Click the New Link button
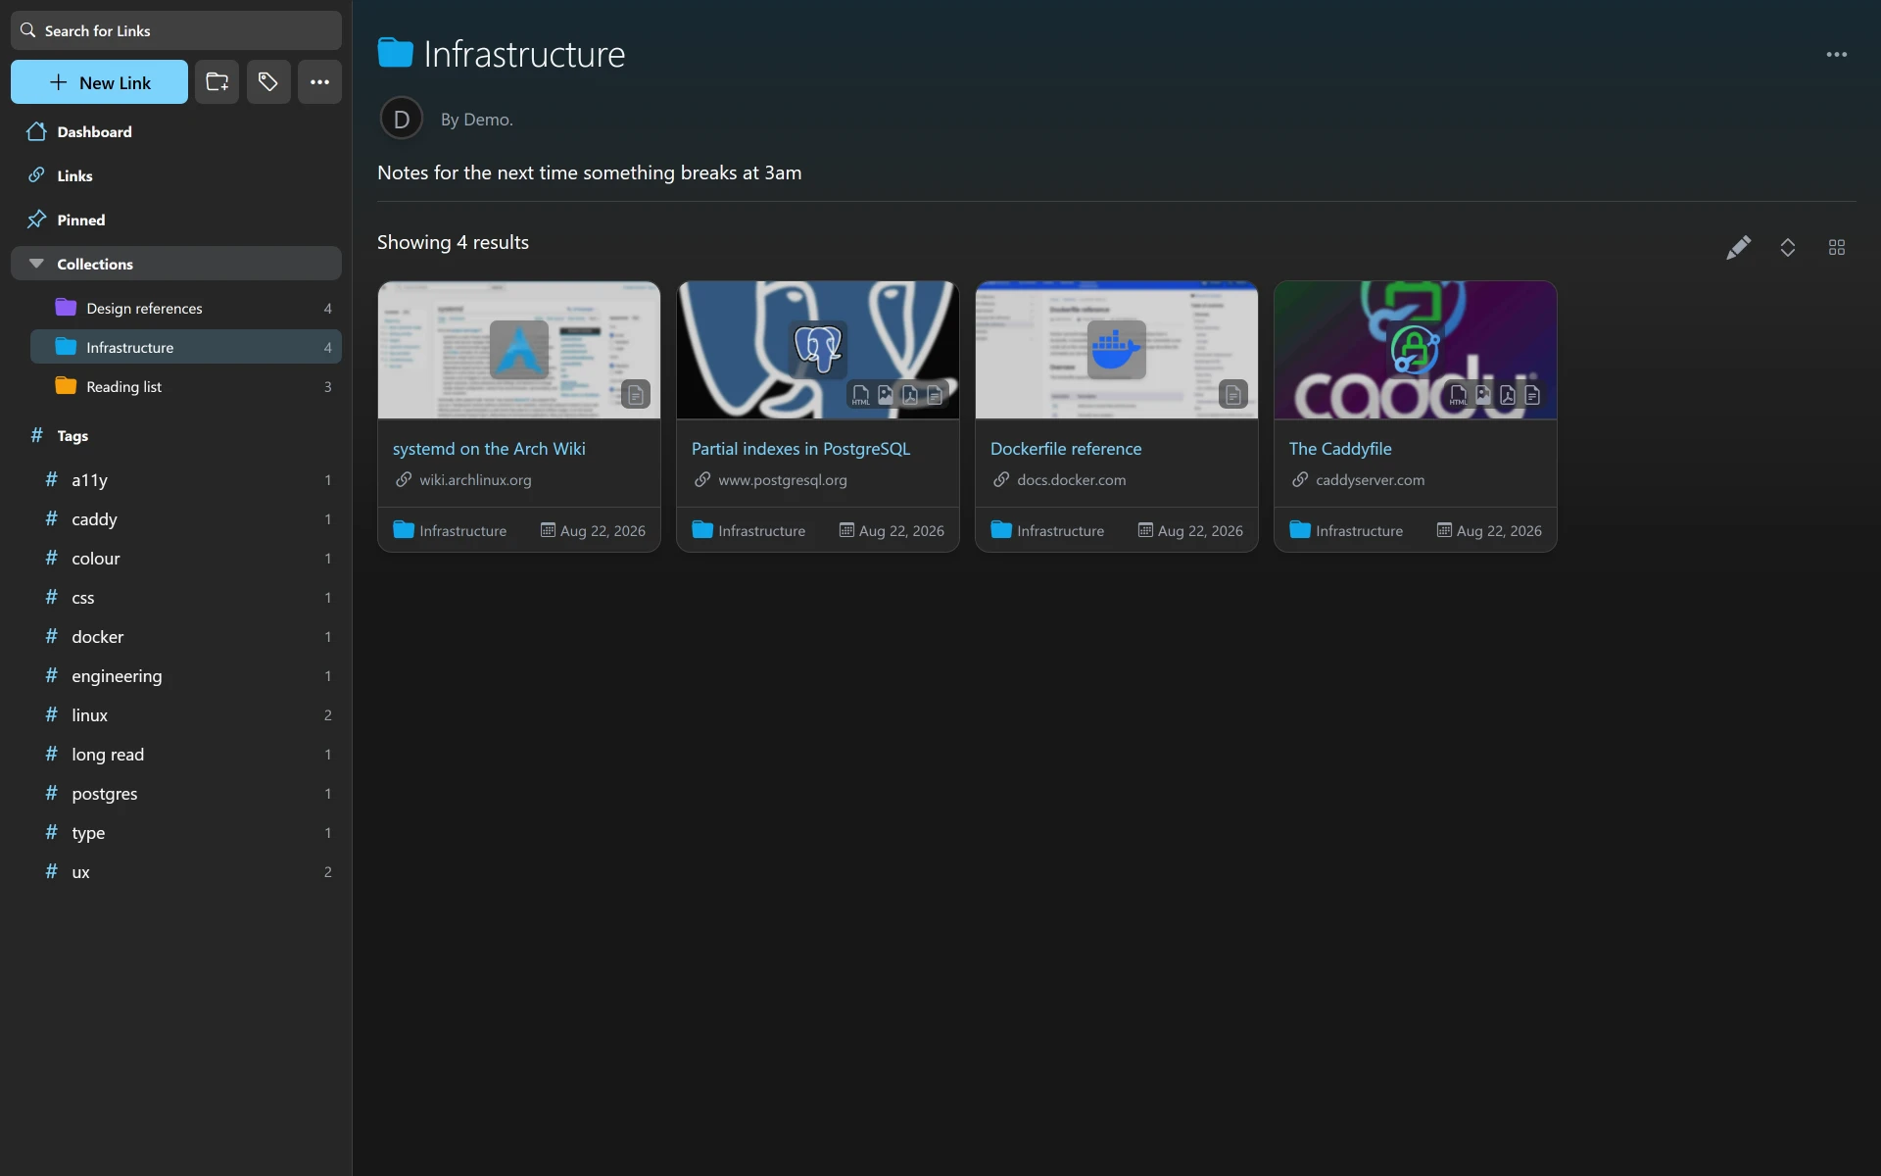1881x1176 pixels. point(99,82)
